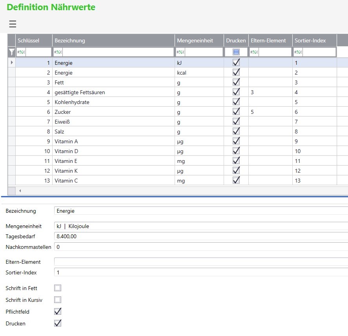Viewport: 348px width, 336px height.
Task: Toggle the Drucken filter checkbox
Action: [236, 52]
